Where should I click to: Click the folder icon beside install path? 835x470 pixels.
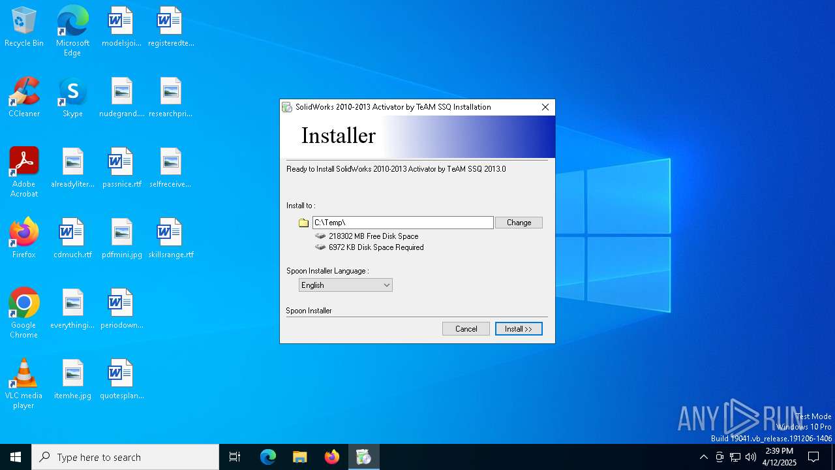click(303, 223)
